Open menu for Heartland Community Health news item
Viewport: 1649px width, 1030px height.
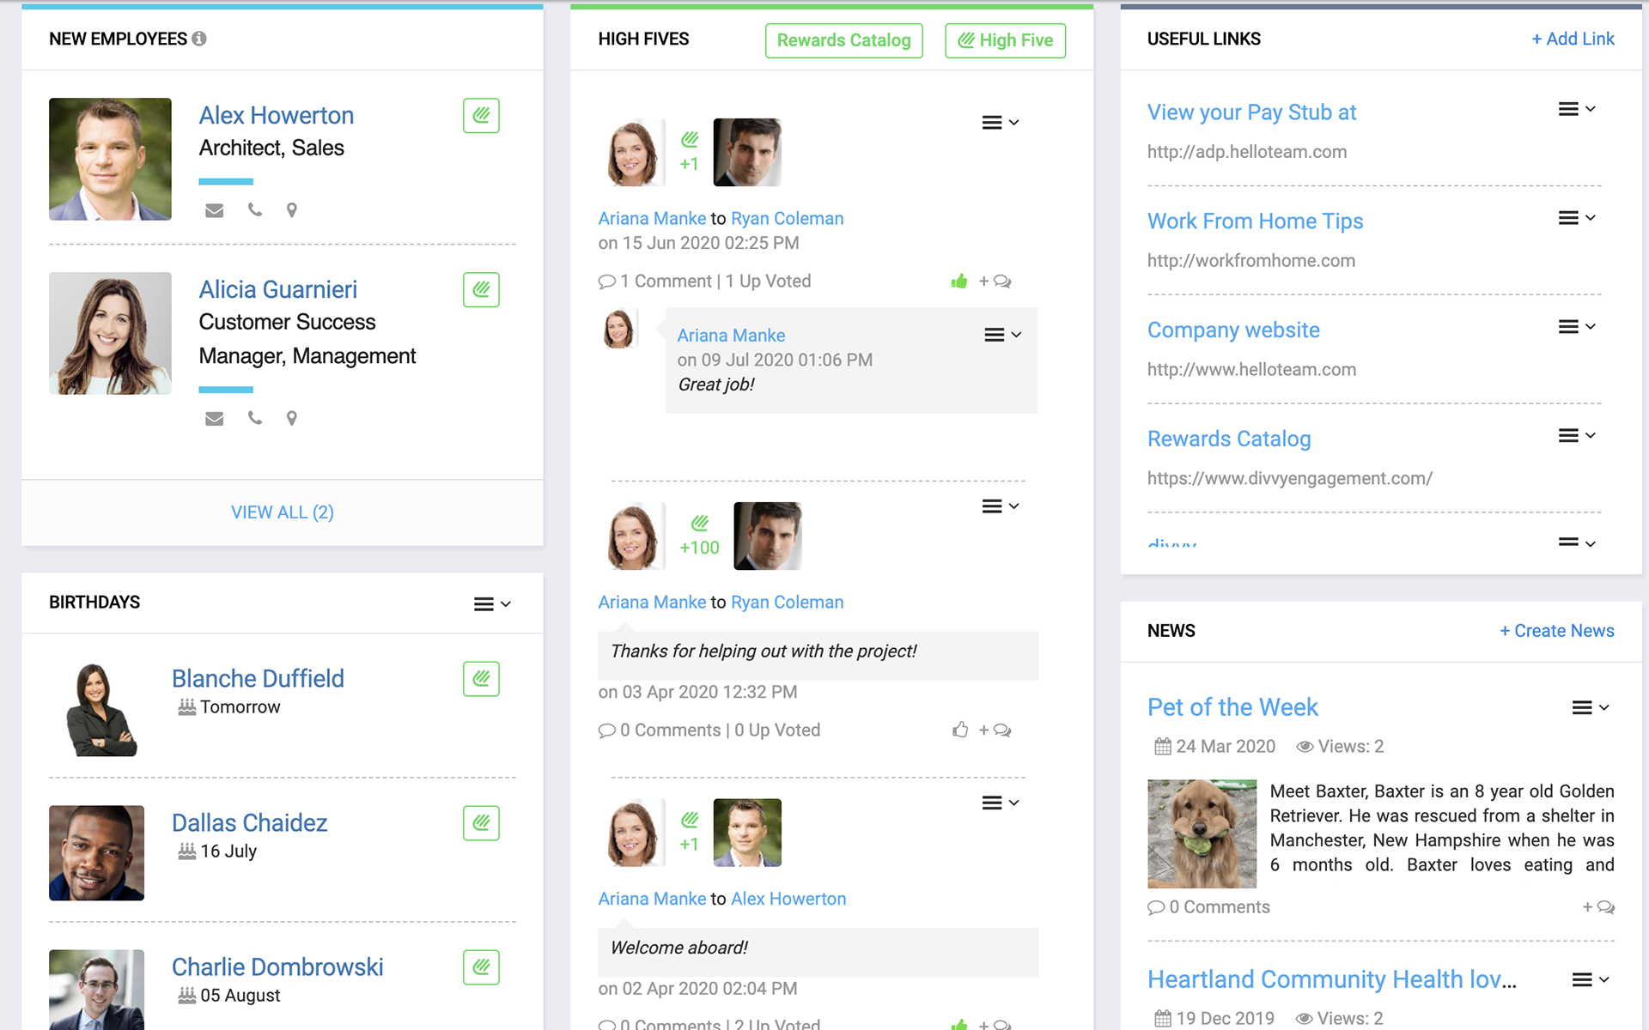[x=1590, y=979]
